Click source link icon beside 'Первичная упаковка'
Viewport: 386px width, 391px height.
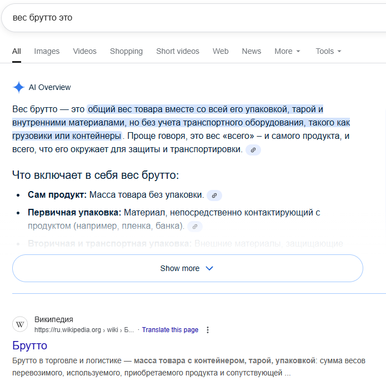tap(195, 226)
